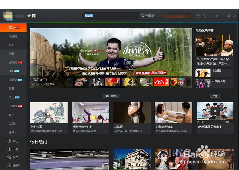Viewport: 239px width, 170px height.
Task: Expand 更多 below 纪录片
Action: 12,132
